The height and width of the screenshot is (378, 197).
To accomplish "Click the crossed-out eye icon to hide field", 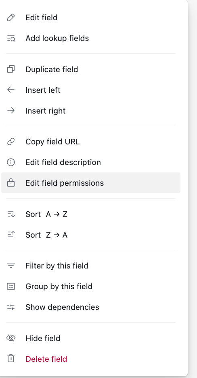I will (11, 338).
